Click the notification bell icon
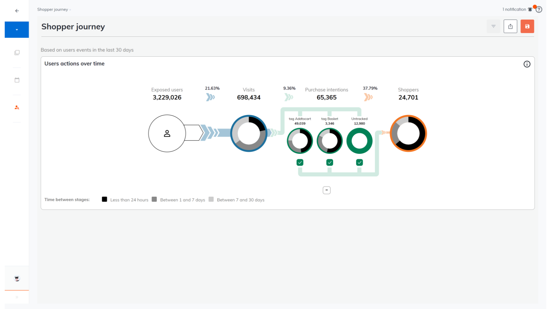 coord(530,10)
